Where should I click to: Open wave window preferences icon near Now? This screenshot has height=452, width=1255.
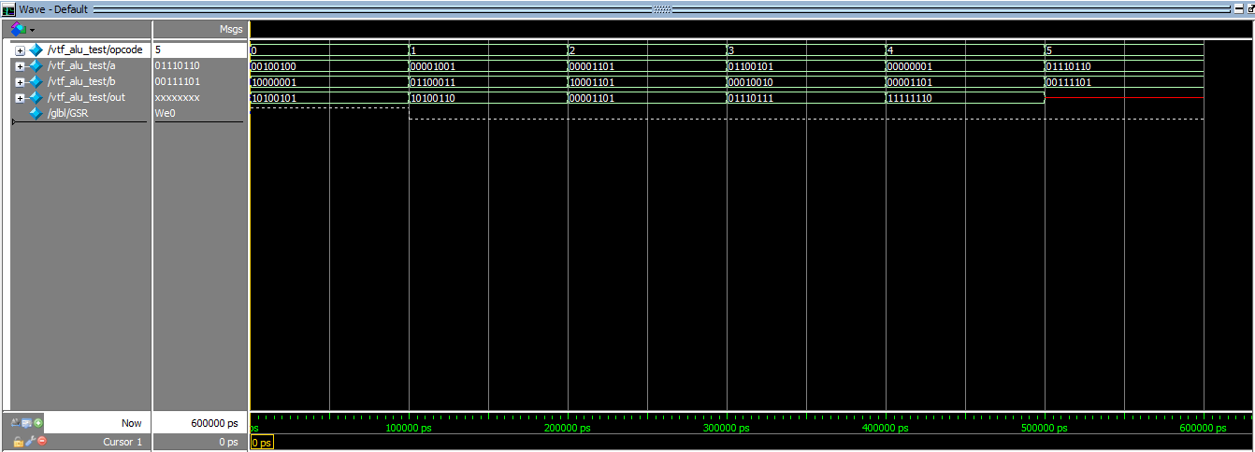pyautogui.click(x=27, y=423)
